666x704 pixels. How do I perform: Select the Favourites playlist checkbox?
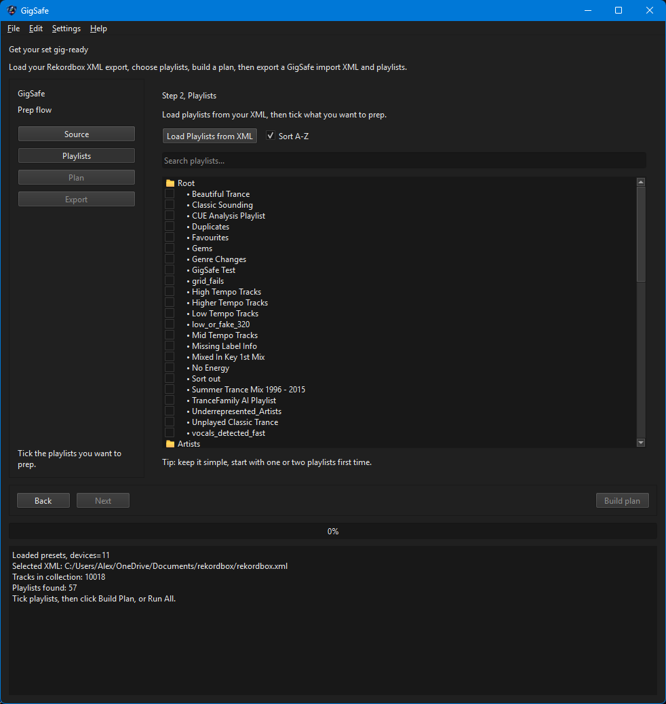[170, 238]
